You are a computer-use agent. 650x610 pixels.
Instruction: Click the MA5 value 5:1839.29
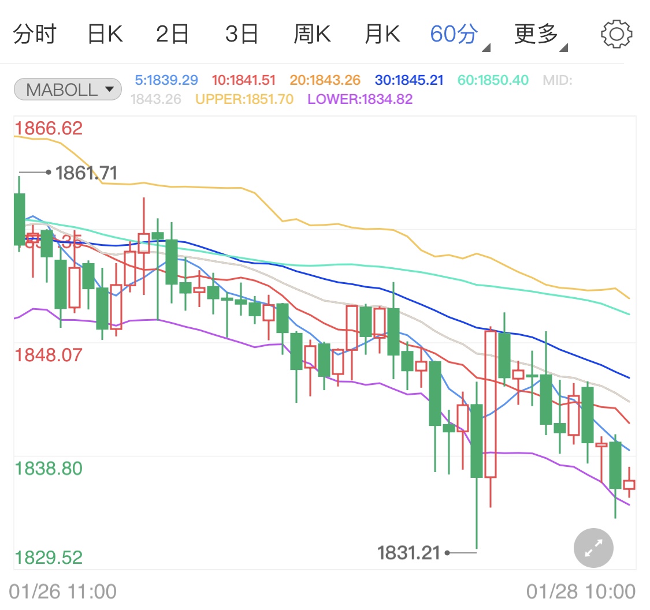tap(166, 80)
